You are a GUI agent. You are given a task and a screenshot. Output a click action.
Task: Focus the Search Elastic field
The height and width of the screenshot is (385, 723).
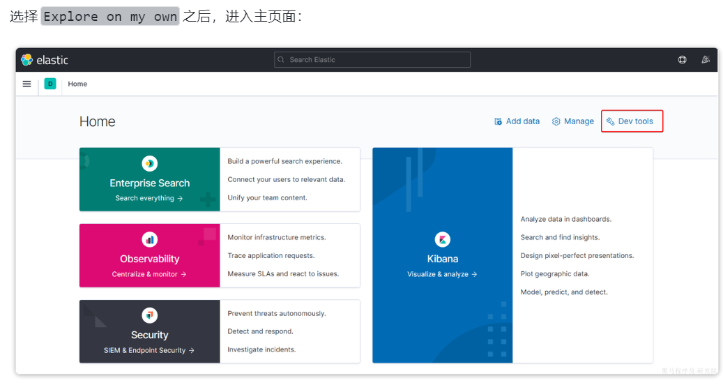pyautogui.click(x=372, y=59)
